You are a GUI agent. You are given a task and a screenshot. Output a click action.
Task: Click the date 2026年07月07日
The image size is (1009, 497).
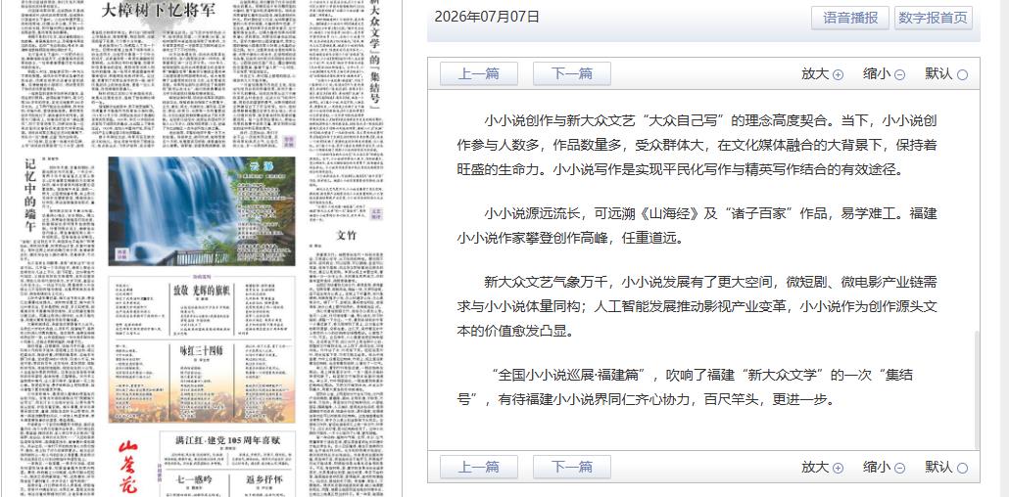[487, 17]
